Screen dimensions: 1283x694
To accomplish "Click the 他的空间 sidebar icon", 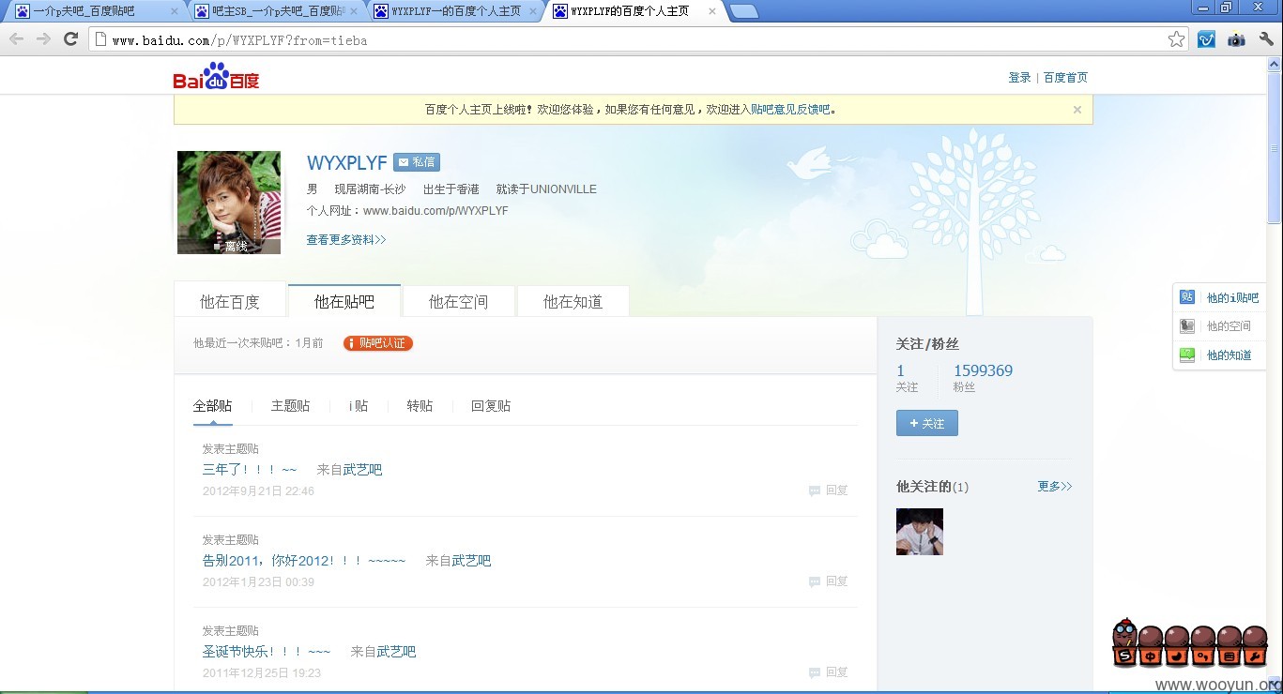I will [1187, 326].
